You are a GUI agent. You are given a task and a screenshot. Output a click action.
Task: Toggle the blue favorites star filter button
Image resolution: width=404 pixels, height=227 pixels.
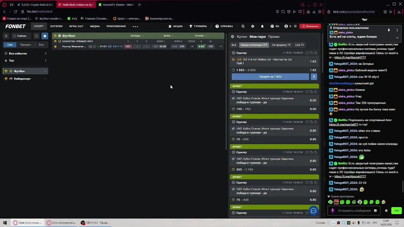click(45, 36)
